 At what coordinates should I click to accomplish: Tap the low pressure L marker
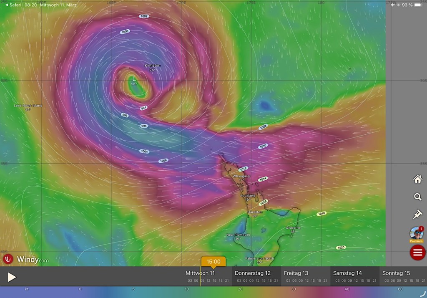tap(133, 78)
